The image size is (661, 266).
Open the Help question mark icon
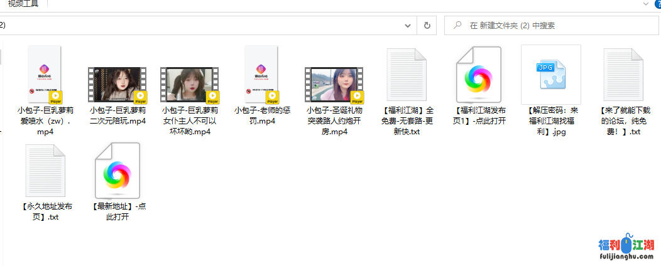pyautogui.click(x=657, y=4)
